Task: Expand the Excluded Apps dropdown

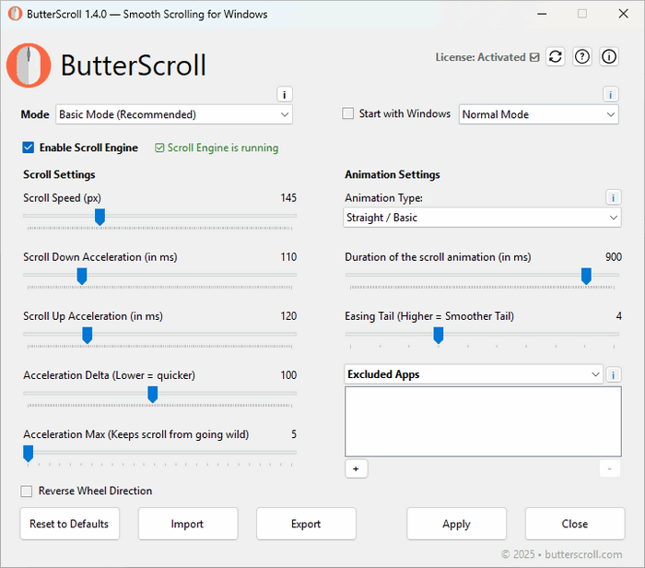Action: [474, 374]
